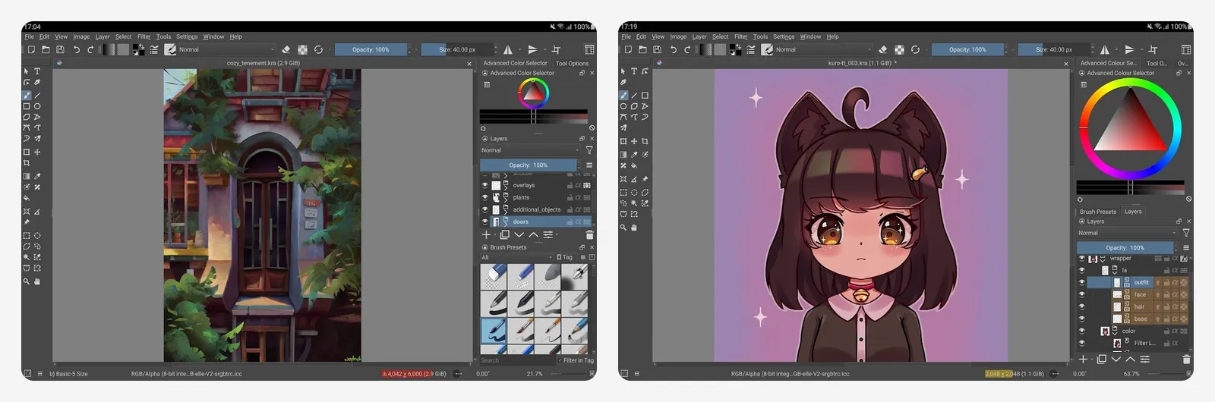The height and width of the screenshot is (402, 1215).
Task: Duplicate layer icon in left window Layers panel
Action: (x=504, y=235)
